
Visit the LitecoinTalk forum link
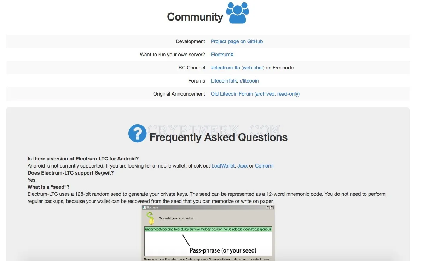[224, 81]
